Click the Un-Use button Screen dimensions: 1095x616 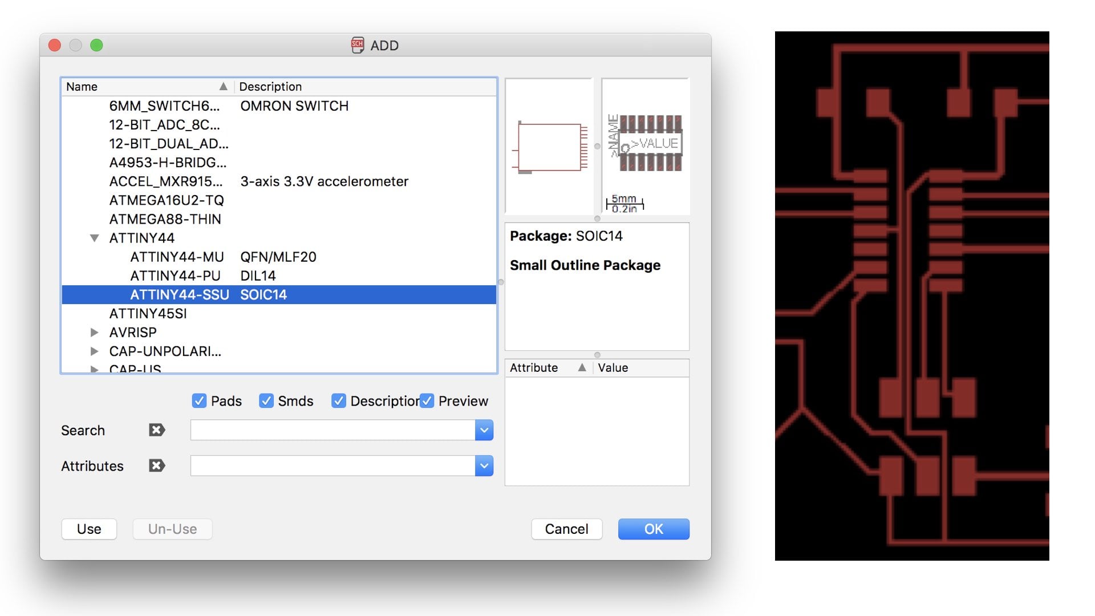click(x=172, y=529)
